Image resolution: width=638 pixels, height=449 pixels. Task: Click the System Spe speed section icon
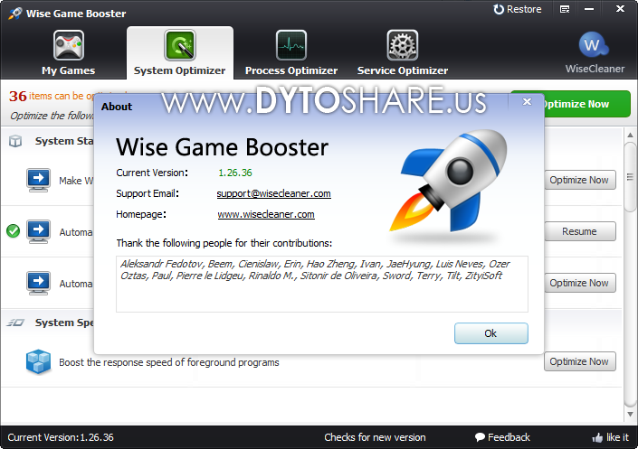pyautogui.click(x=16, y=323)
